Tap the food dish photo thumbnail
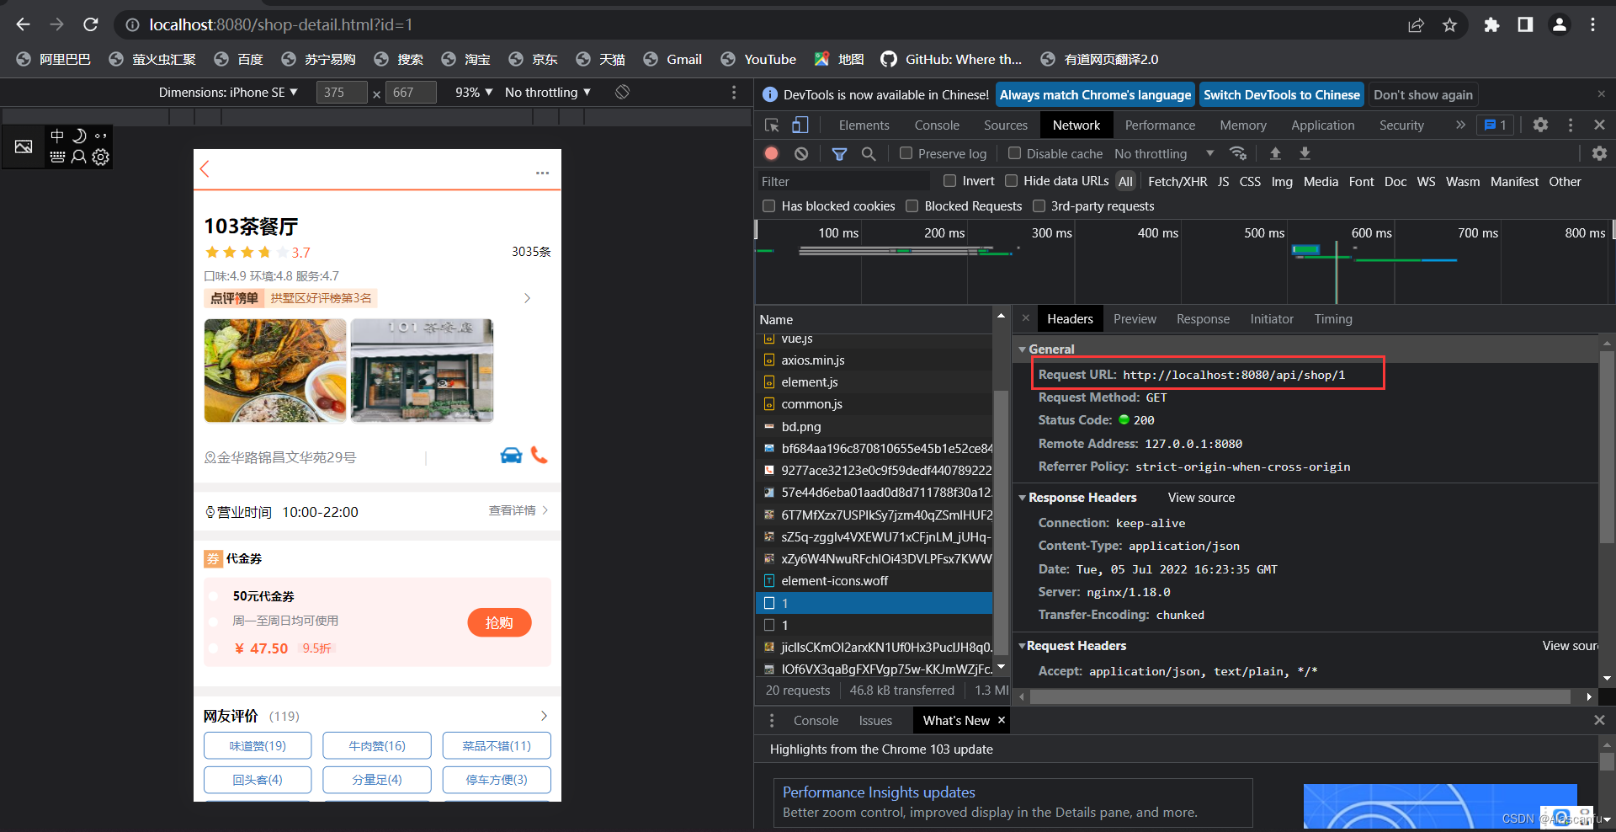The width and height of the screenshot is (1616, 832). (x=275, y=371)
